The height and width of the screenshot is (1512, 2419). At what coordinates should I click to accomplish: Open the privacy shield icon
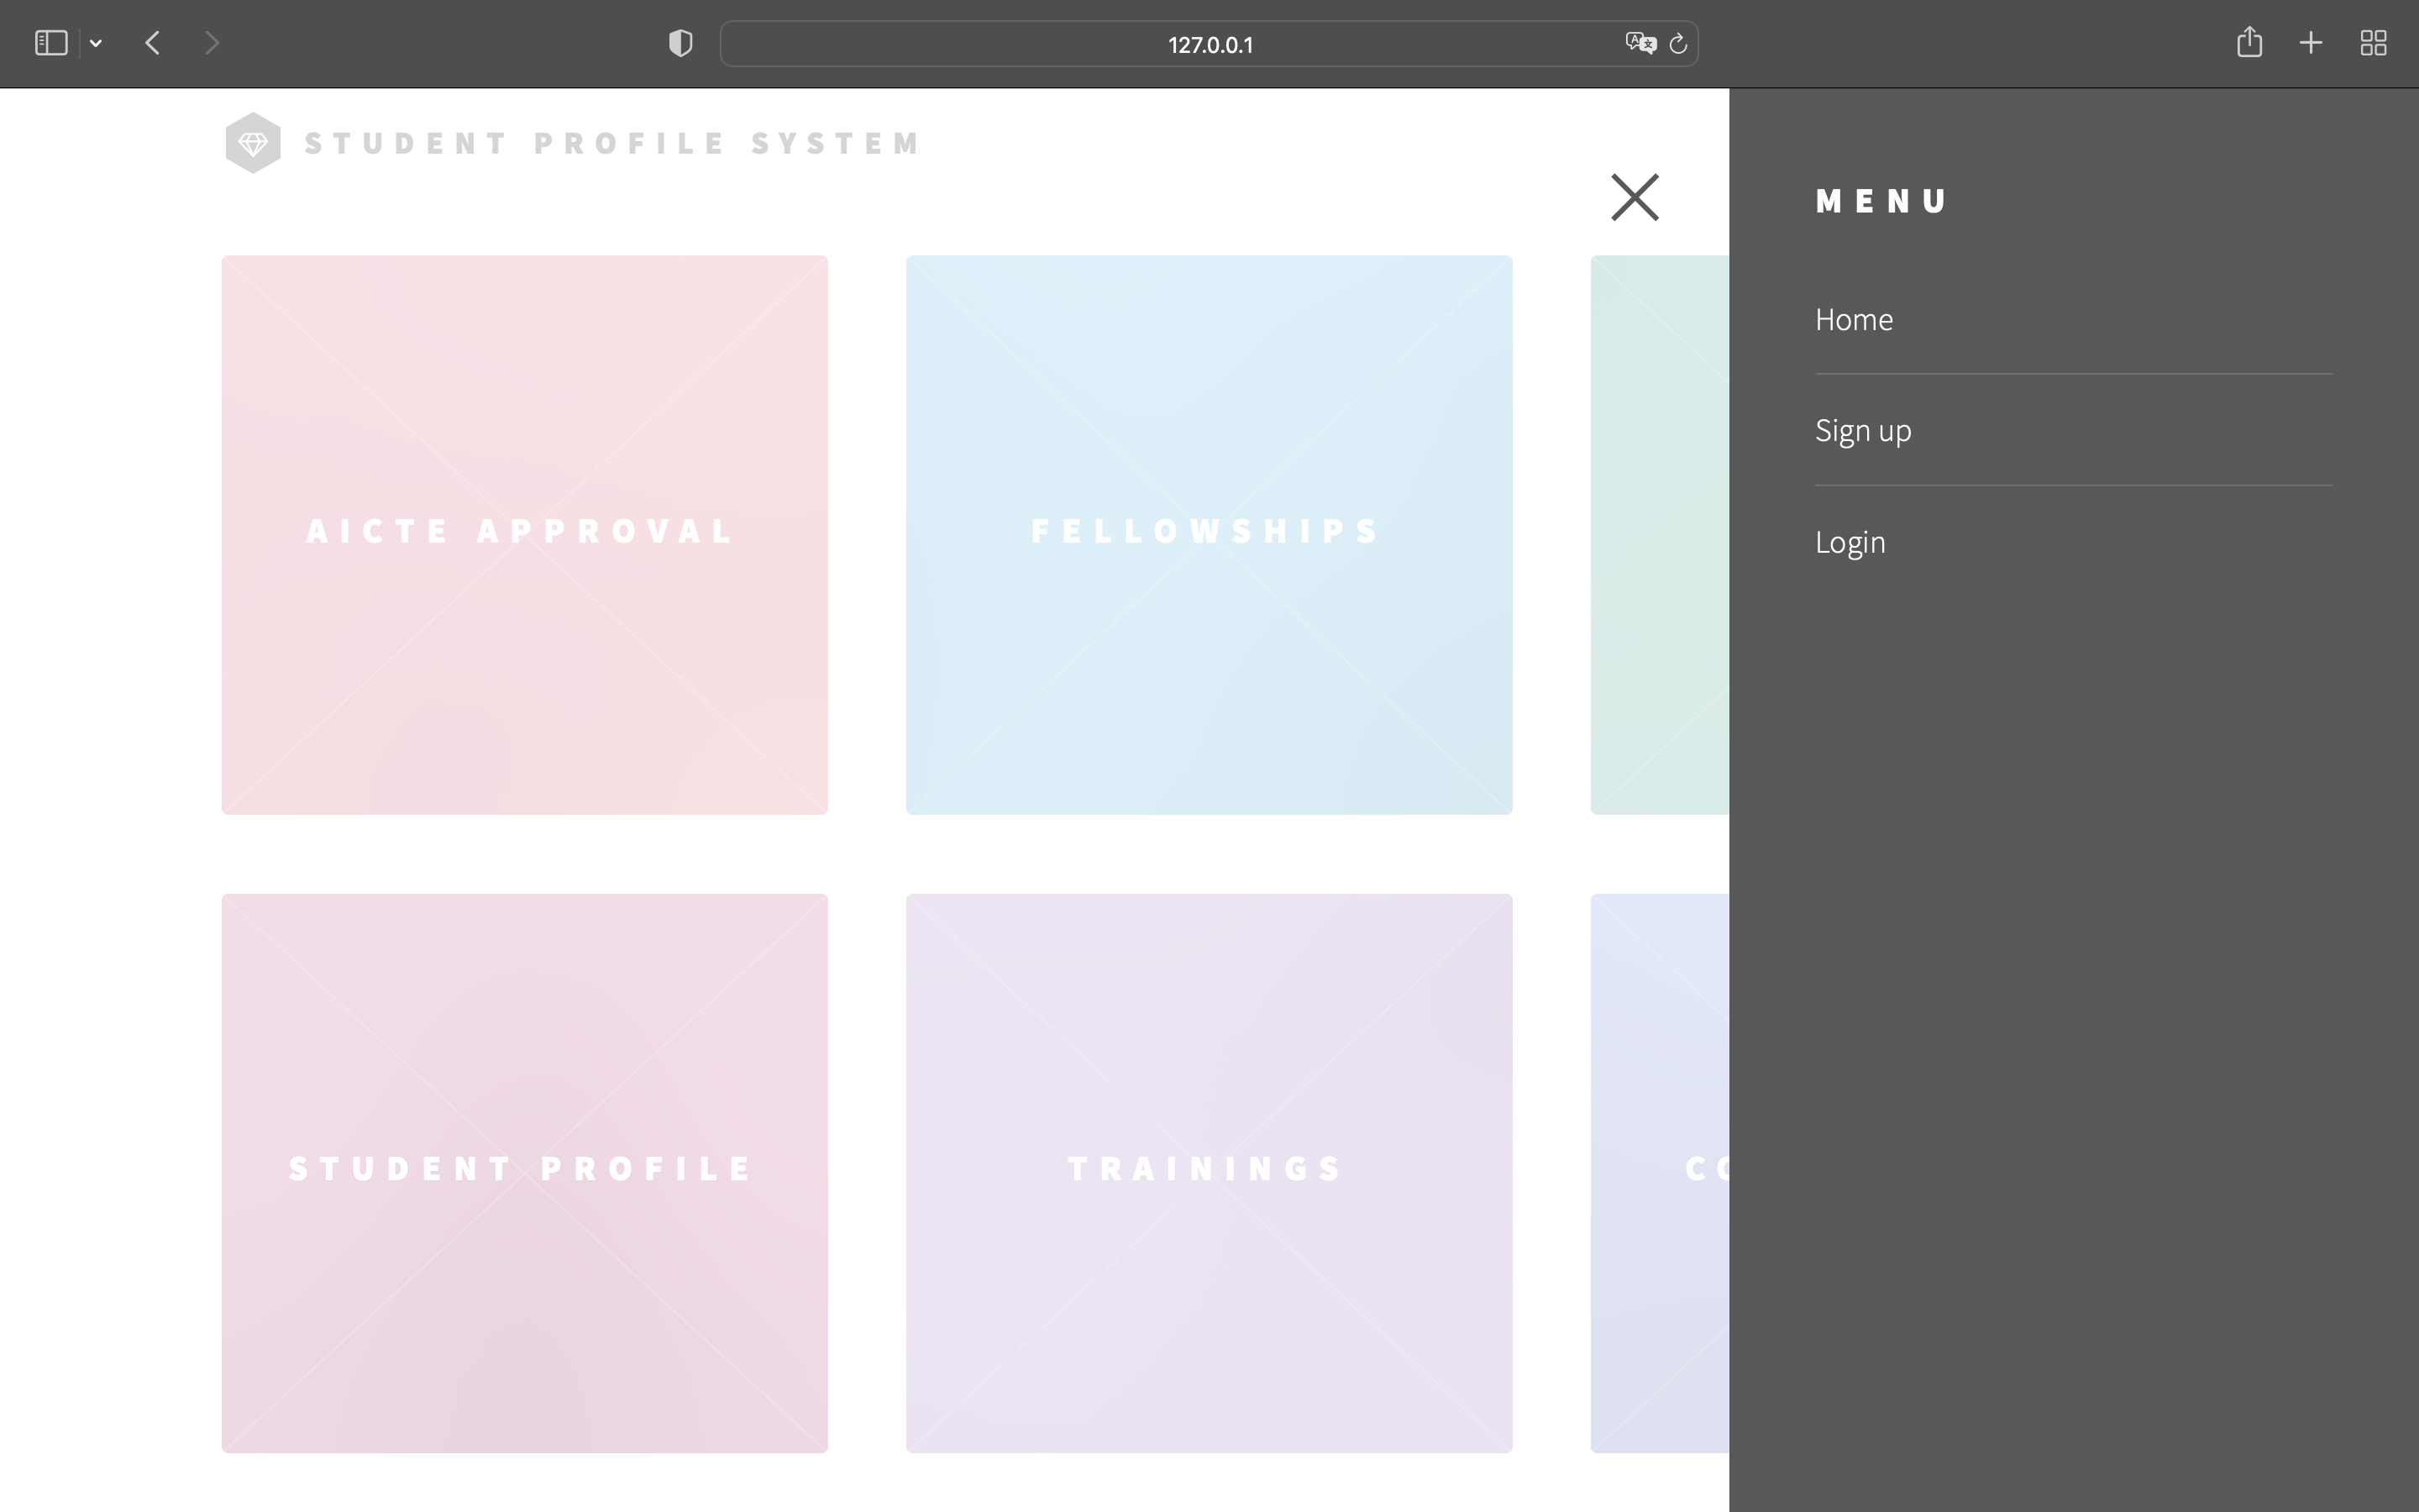click(680, 43)
